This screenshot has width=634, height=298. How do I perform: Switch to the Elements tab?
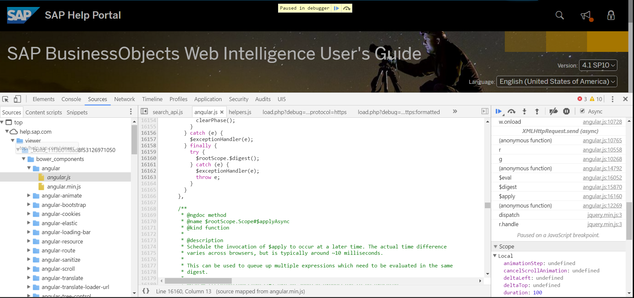(44, 99)
